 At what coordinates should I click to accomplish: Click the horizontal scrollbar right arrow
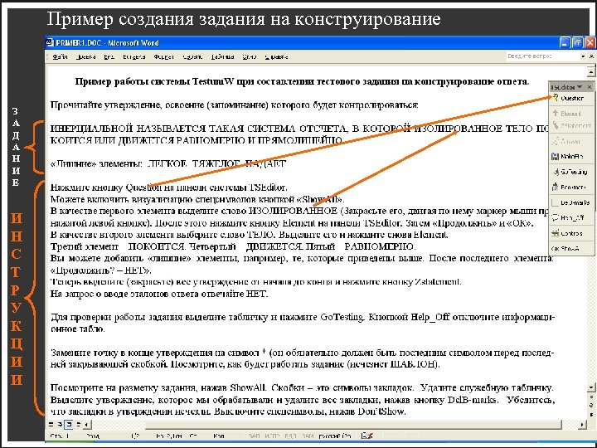point(582,424)
